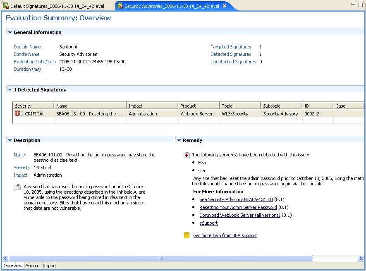366x271 pixels.
Task: Click the horizontal scrollbar left arrow
Action: [x=6, y=259]
